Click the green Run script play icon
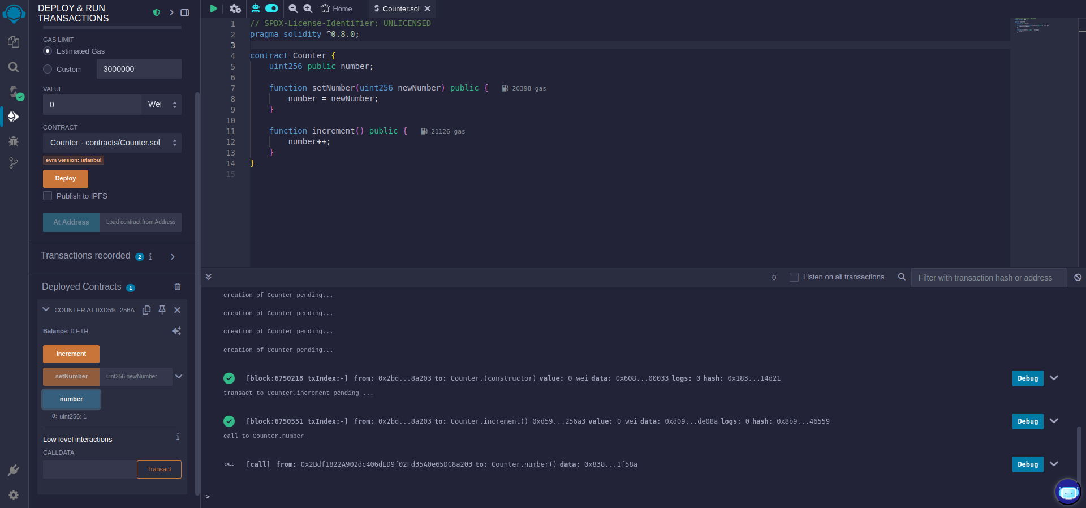Image resolution: width=1086 pixels, height=508 pixels. [213, 8]
